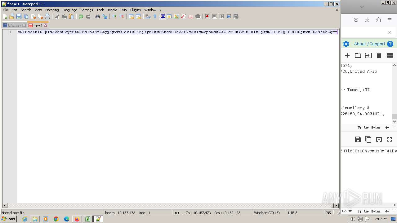Click the Save All toolbar icon
Screen dimensions: 397x223
tap(26, 16)
